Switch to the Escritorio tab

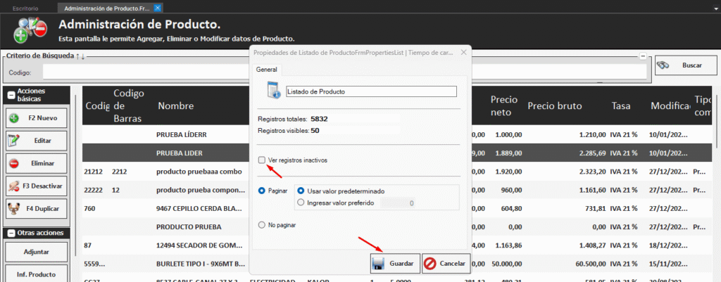pos(26,8)
